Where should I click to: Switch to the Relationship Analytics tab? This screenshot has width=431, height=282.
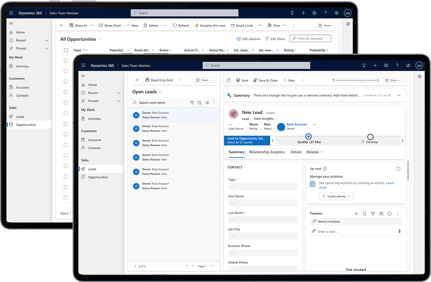267,152
